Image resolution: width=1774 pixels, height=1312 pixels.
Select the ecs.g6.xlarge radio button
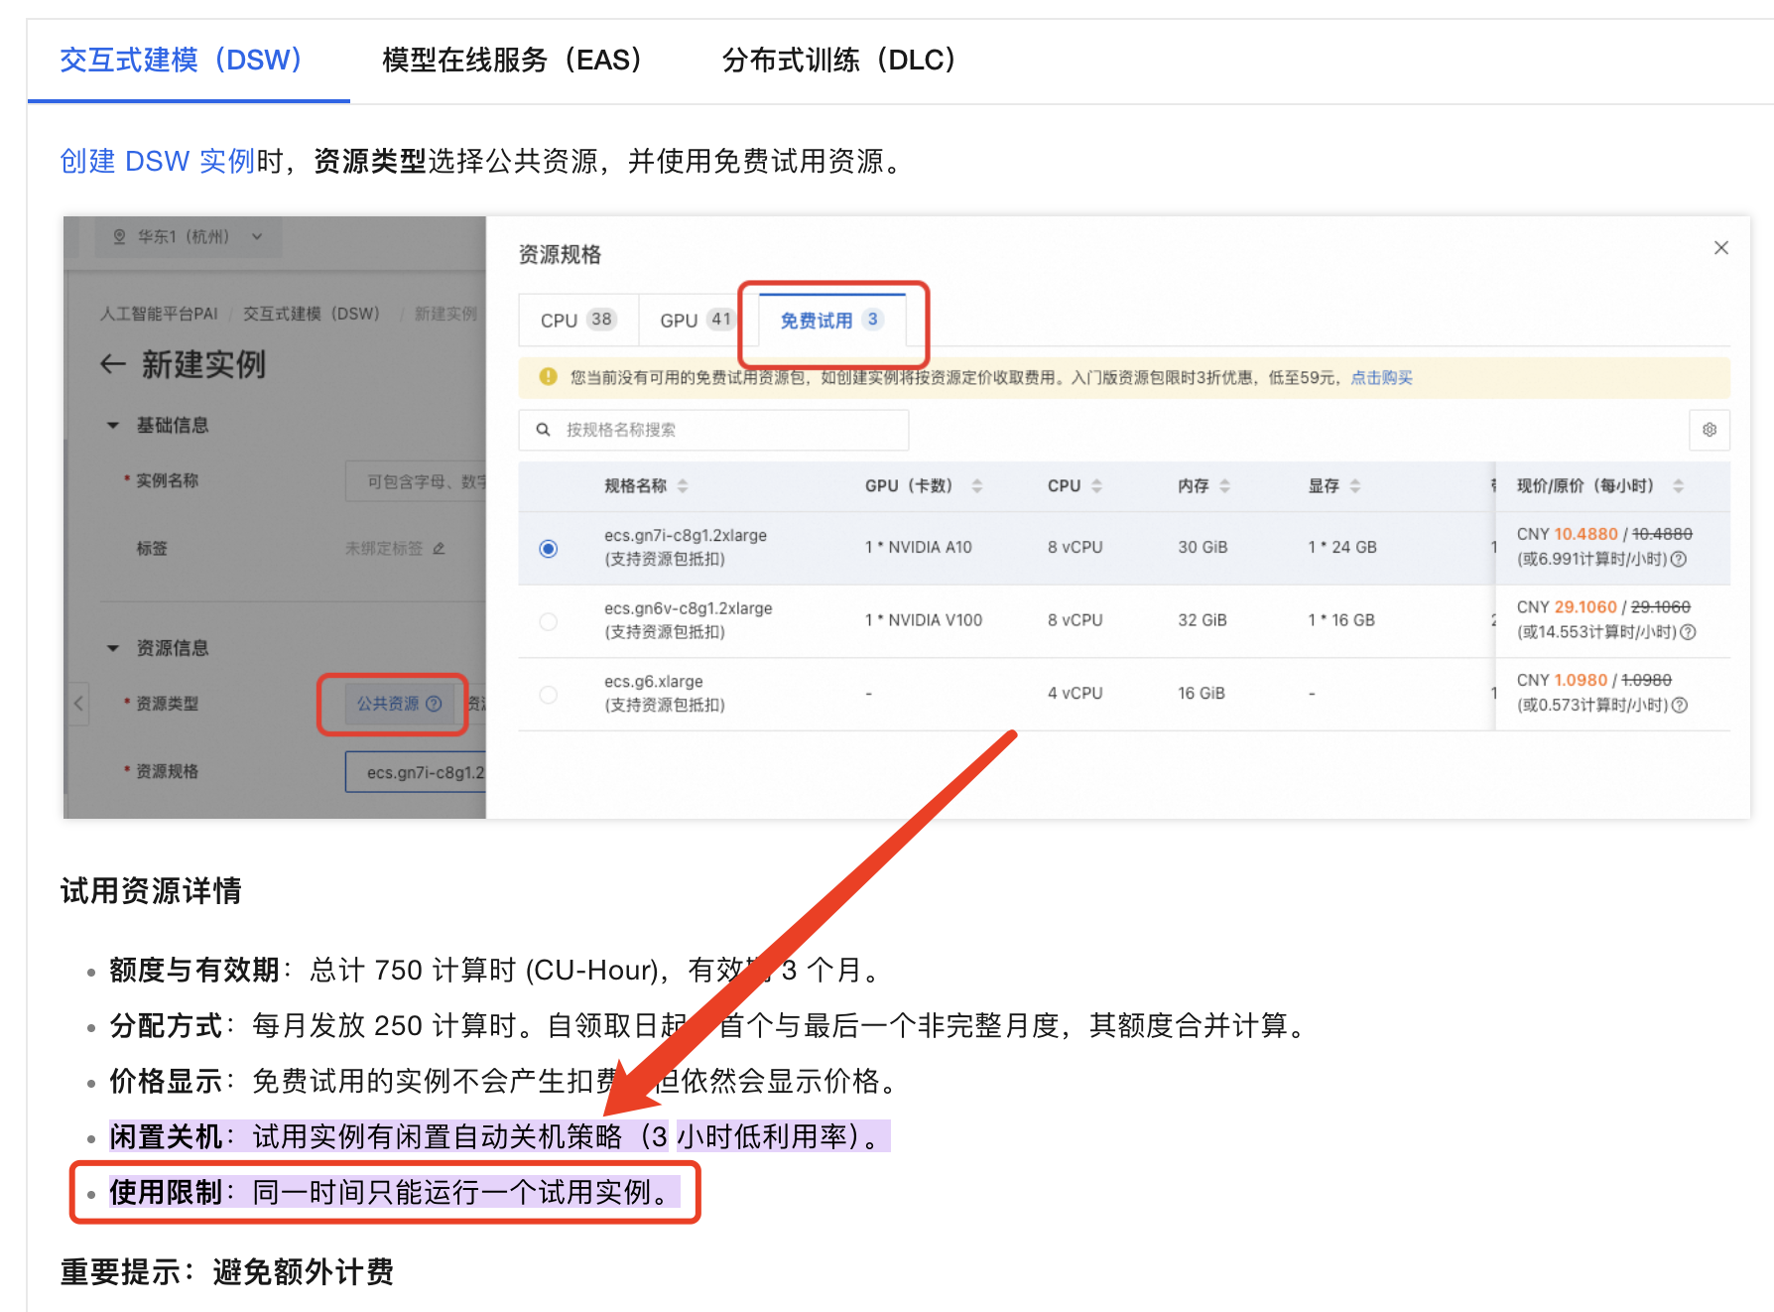coord(549,694)
